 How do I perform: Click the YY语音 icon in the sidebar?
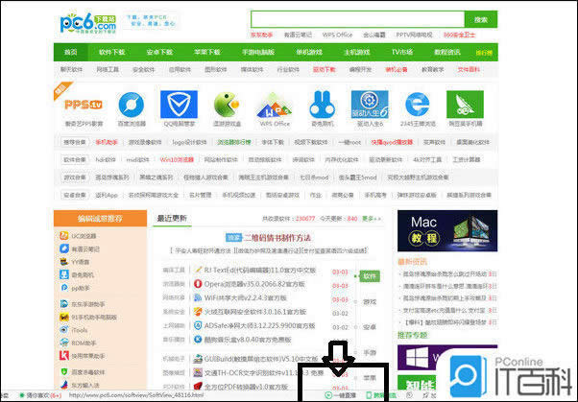tap(64, 262)
